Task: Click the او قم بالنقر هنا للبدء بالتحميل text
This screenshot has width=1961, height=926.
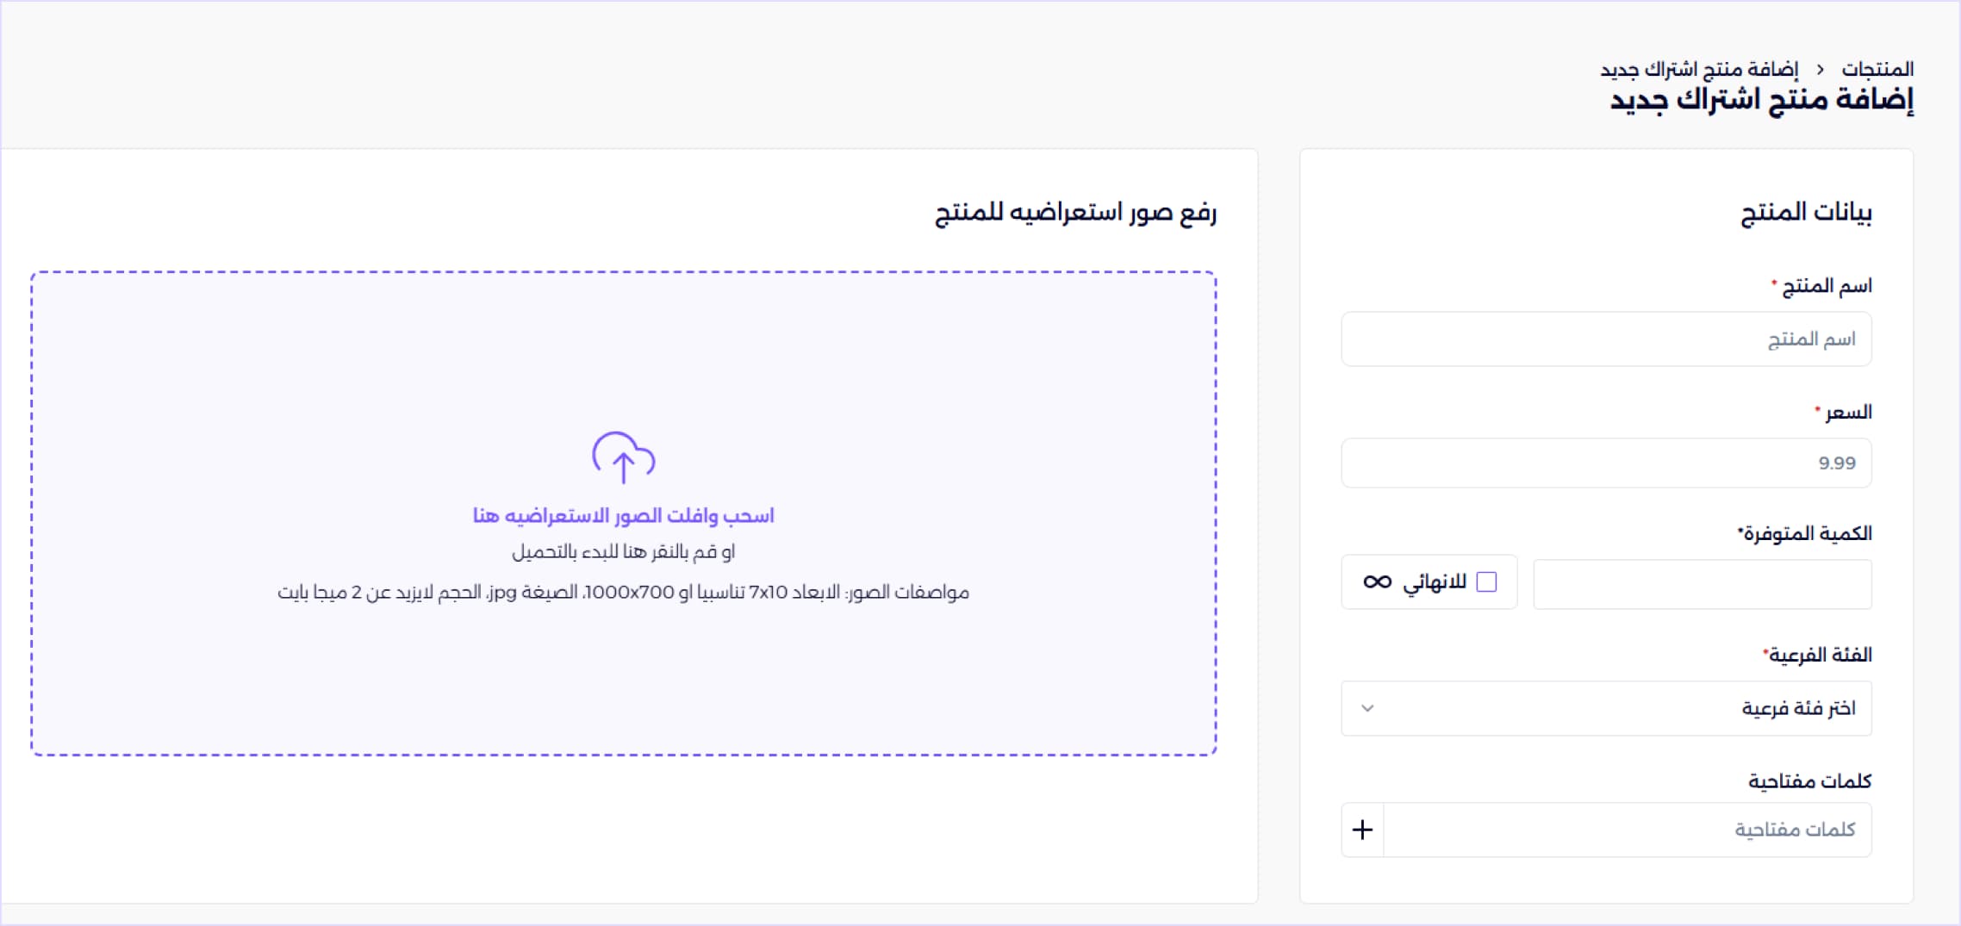Action: [x=623, y=551]
